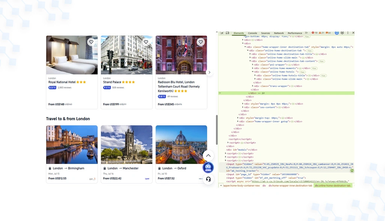
Task: Expand the poi-wrapper div node
Action: click(x=253, y=65)
